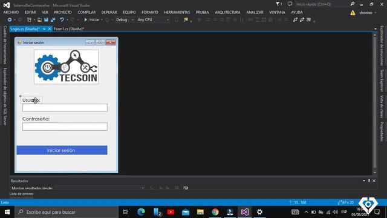
Task: Open the EQUIPO menu
Action: click(129, 12)
